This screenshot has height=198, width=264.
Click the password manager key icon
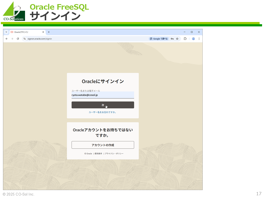pos(172,39)
